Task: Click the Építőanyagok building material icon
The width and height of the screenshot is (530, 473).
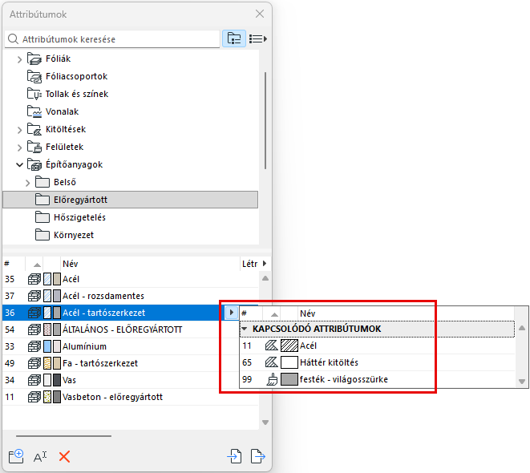Action: pyautogui.click(x=34, y=164)
